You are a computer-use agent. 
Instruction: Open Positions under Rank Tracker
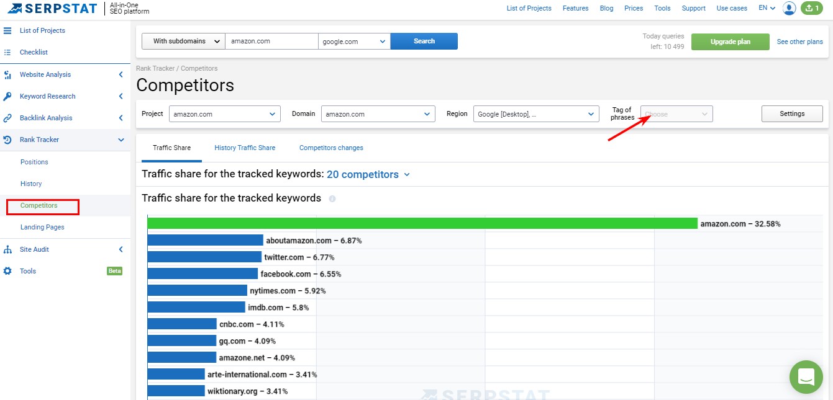tap(34, 162)
